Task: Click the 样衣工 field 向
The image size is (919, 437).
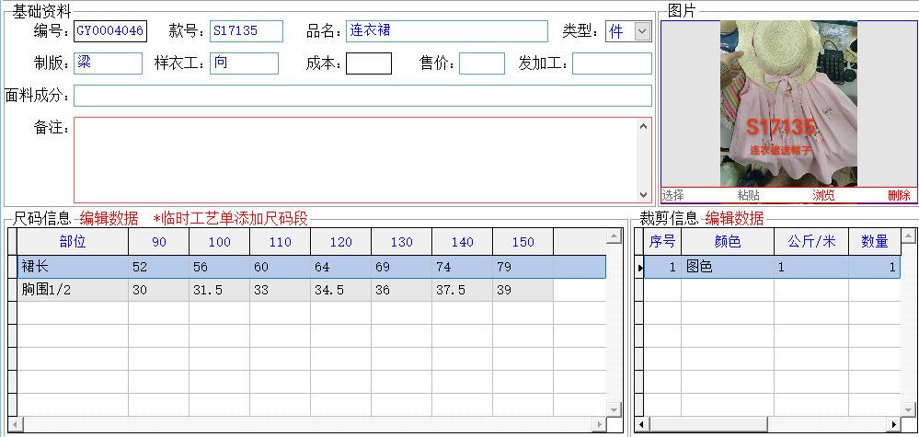Action: pos(244,63)
